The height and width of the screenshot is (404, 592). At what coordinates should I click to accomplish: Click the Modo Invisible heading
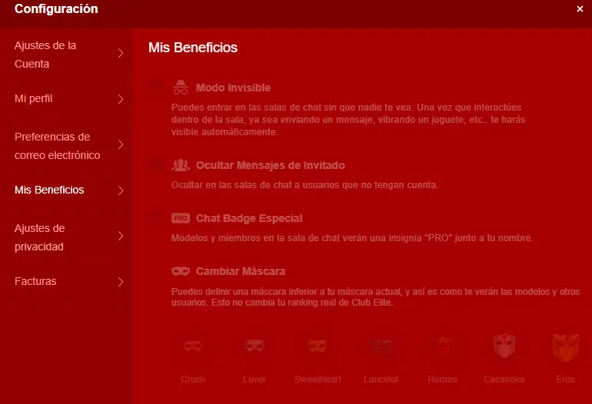[233, 88]
